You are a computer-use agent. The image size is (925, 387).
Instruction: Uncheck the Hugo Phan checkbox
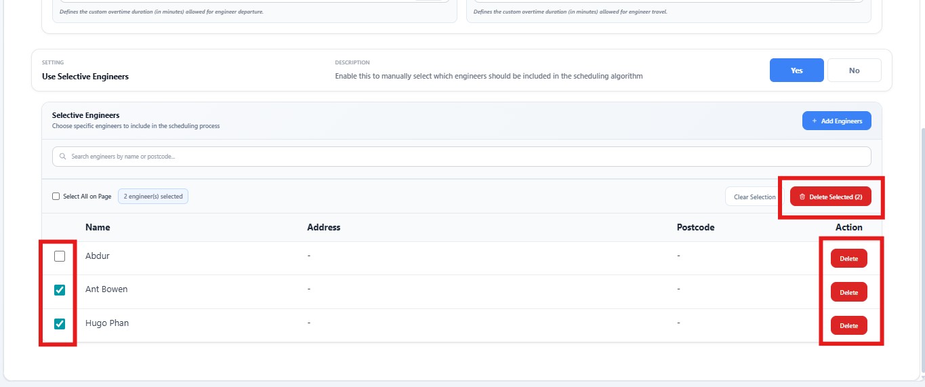(60, 324)
